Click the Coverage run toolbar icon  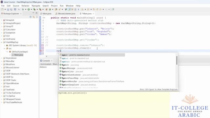[34, 10]
